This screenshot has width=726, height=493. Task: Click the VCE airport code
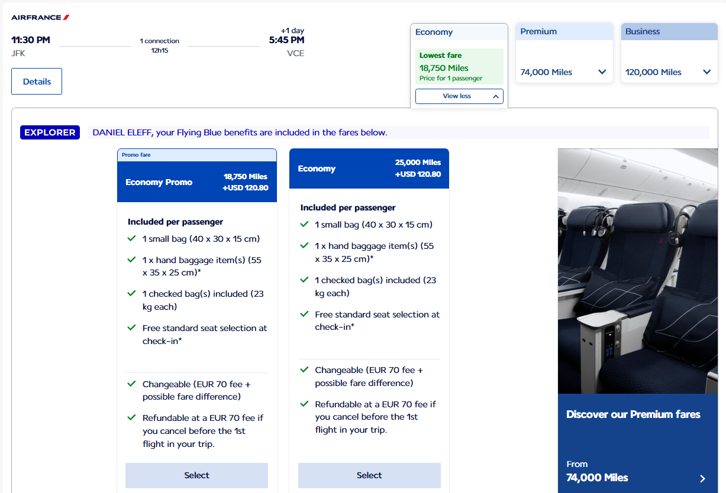[295, 53]
